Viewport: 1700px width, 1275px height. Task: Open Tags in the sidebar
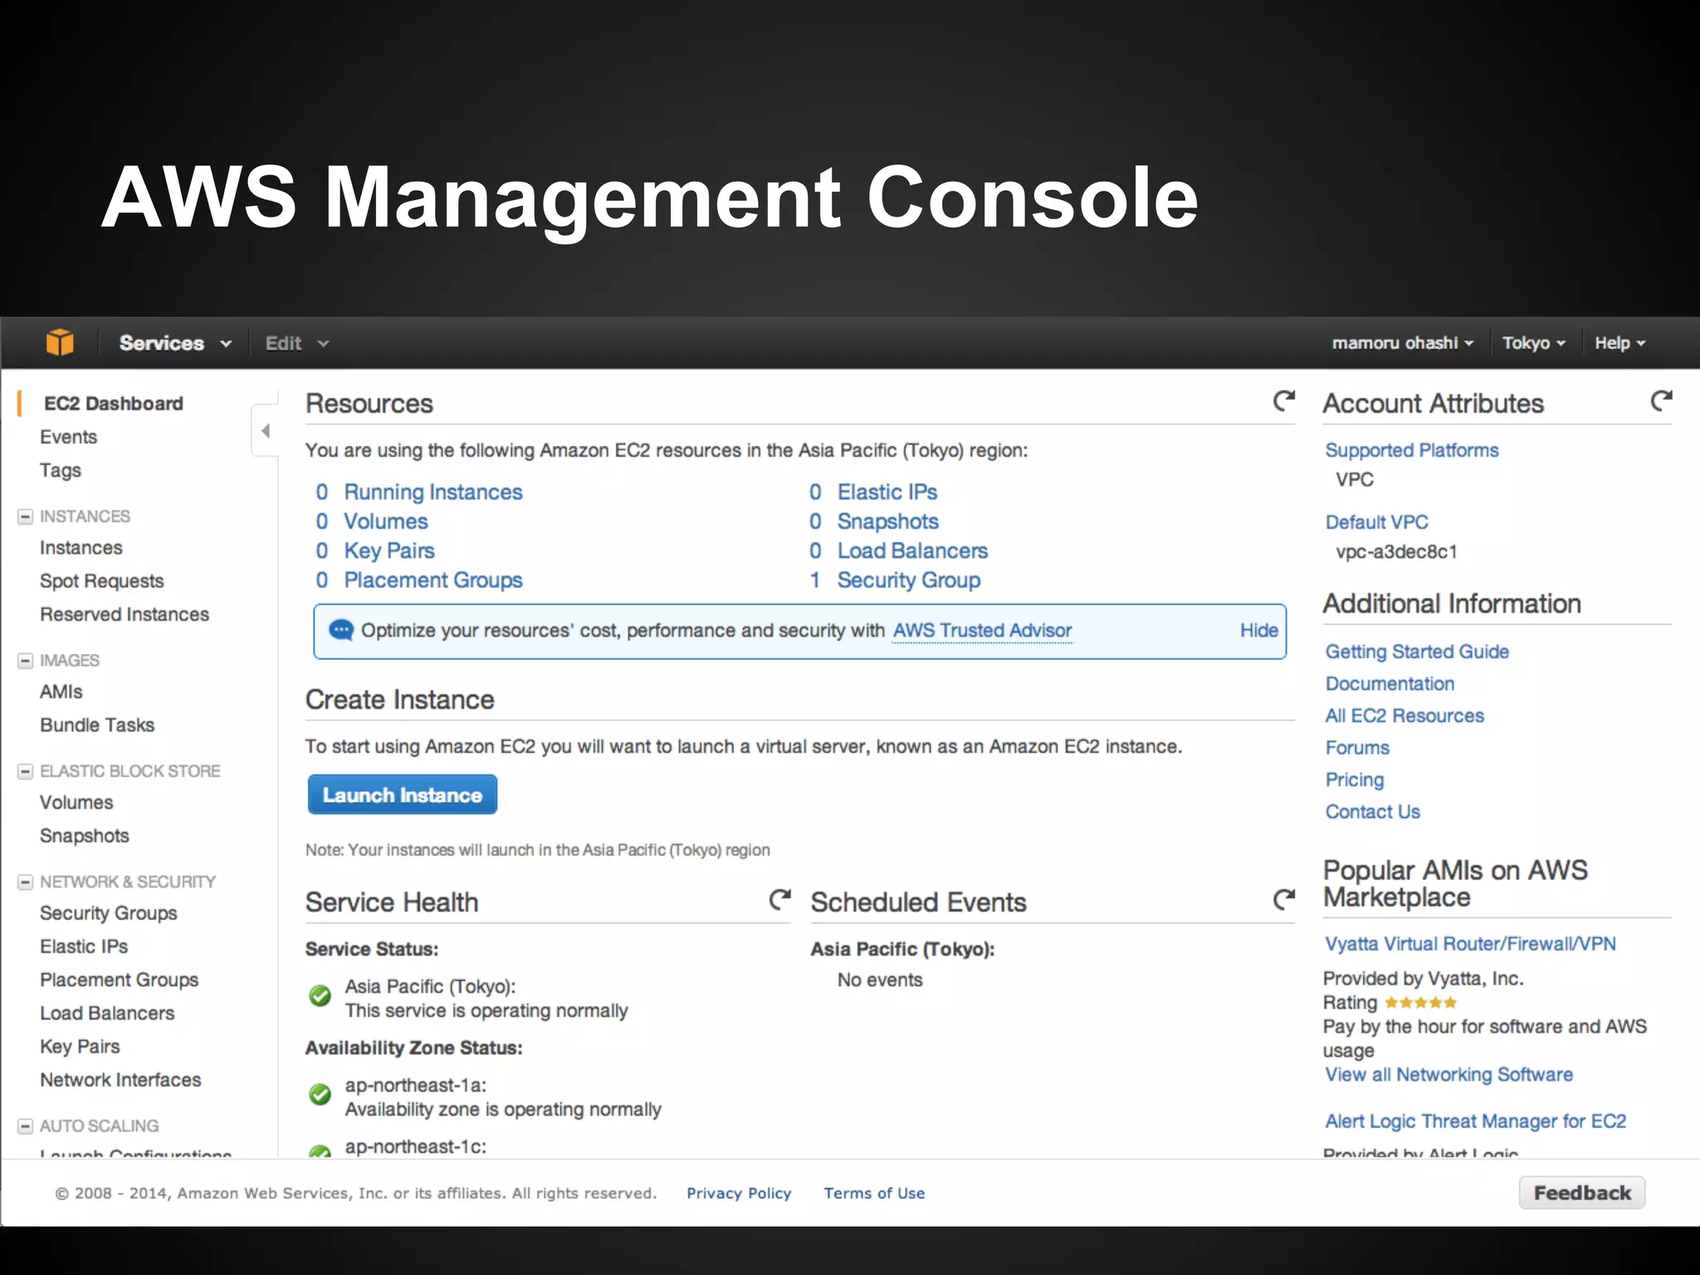[x=61, y=471]
